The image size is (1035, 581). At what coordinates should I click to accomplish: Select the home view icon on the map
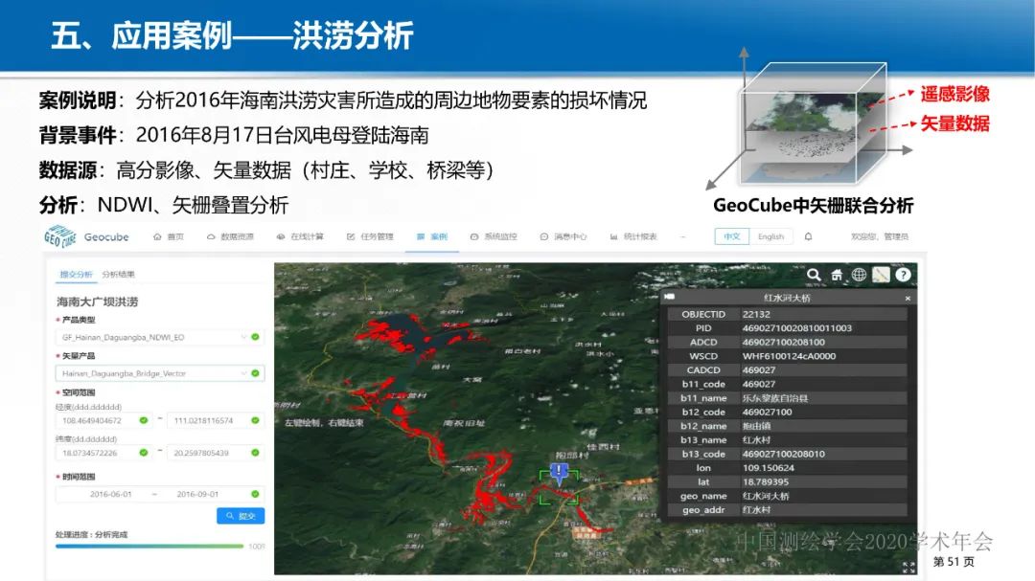click(x=836, y=275)
